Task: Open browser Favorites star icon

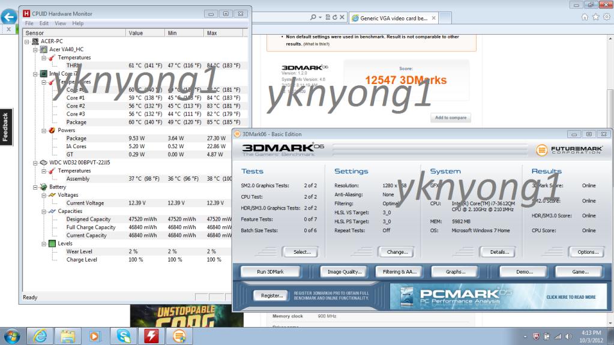Action: point(595,17)
